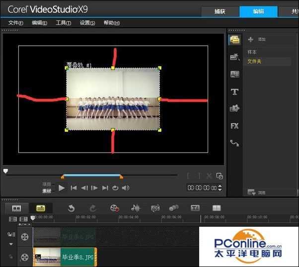Open Record/Capture Option reel icon
Image resolution: width=299 pixels, height=267 pixels.
[x=115, y=208]
